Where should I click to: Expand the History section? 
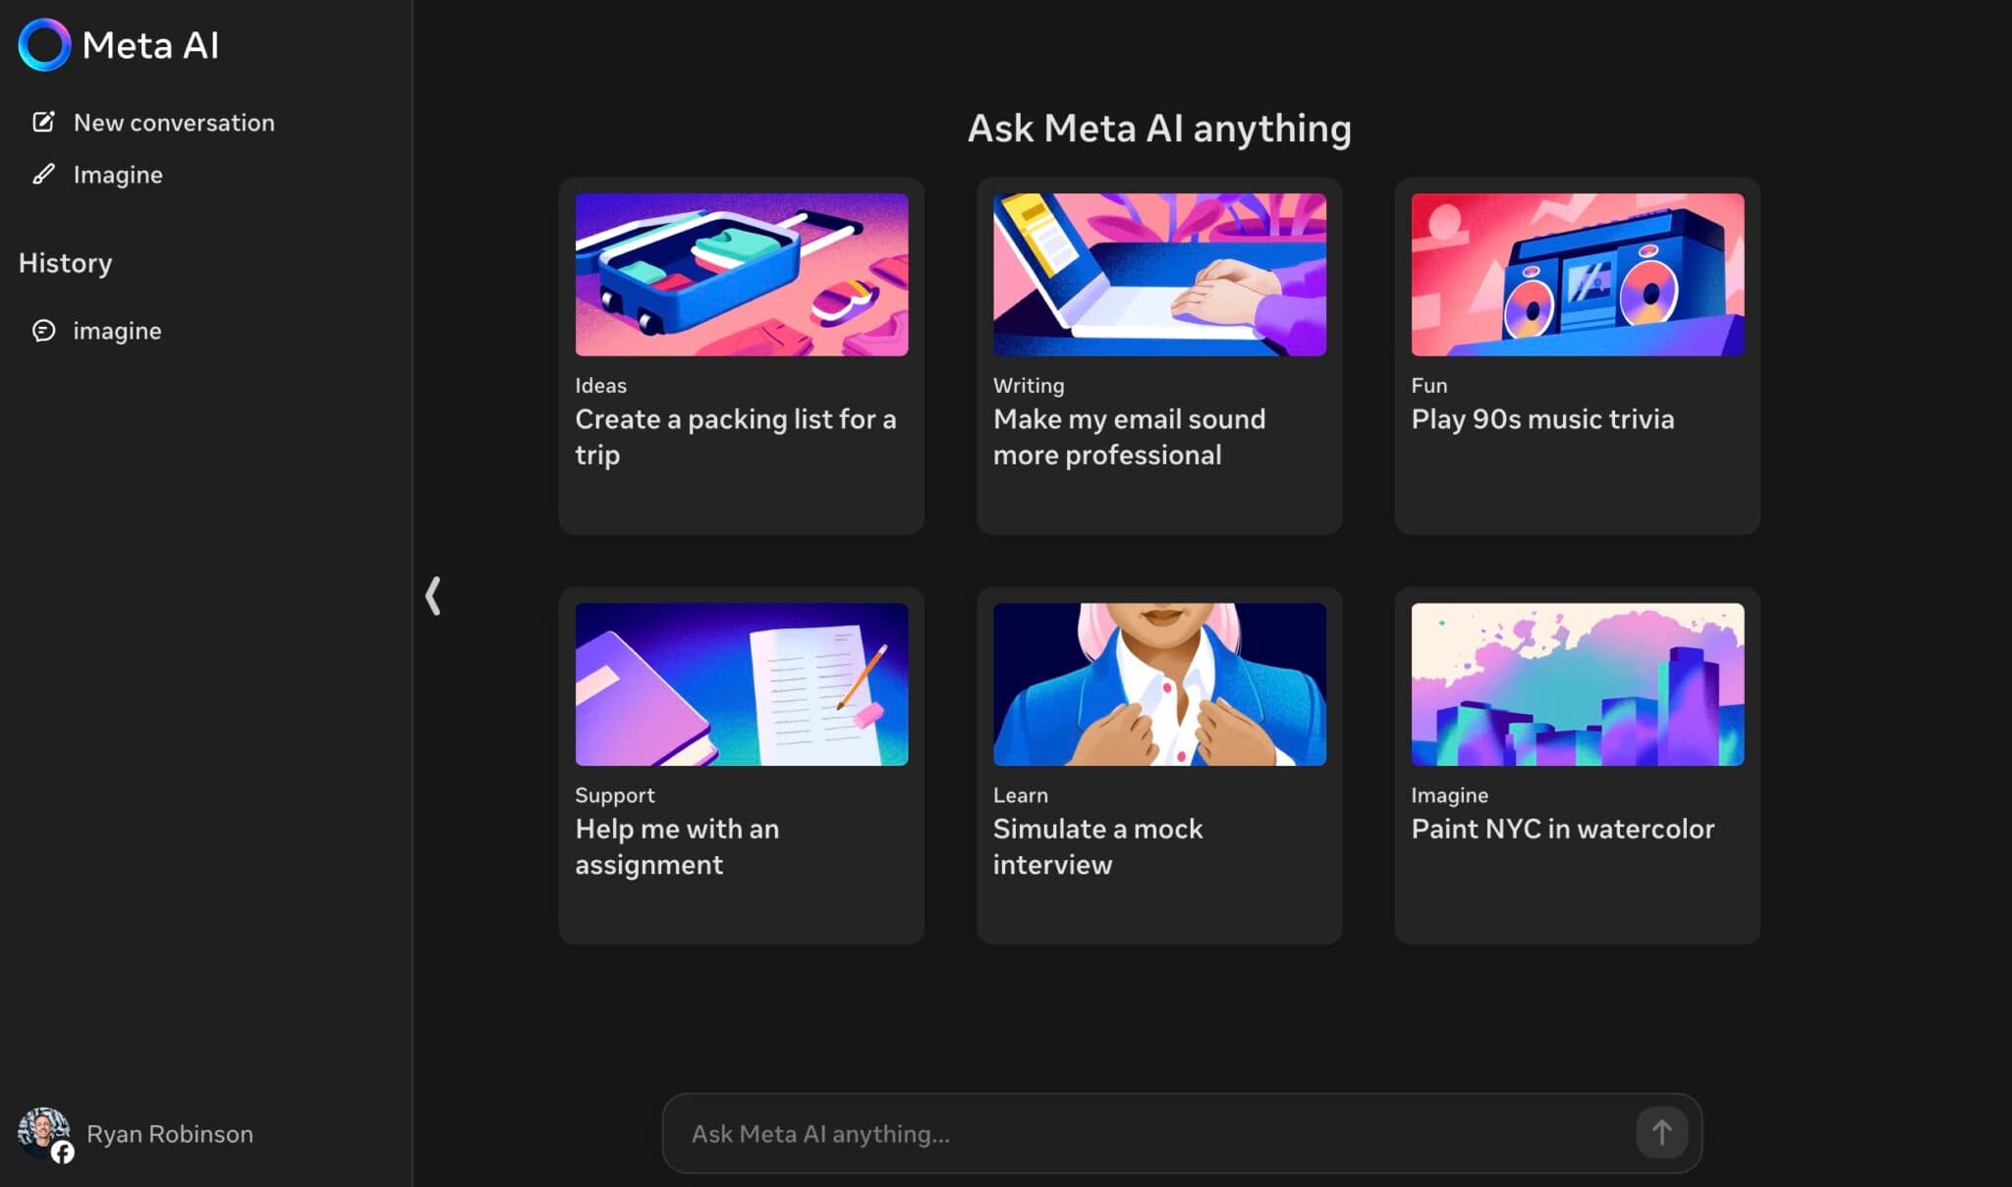click(x=65, y=262)
